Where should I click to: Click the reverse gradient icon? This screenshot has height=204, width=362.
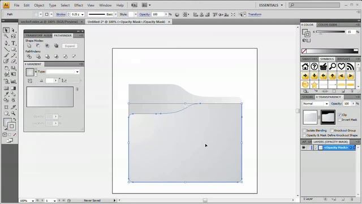click(x=30, y=80)
